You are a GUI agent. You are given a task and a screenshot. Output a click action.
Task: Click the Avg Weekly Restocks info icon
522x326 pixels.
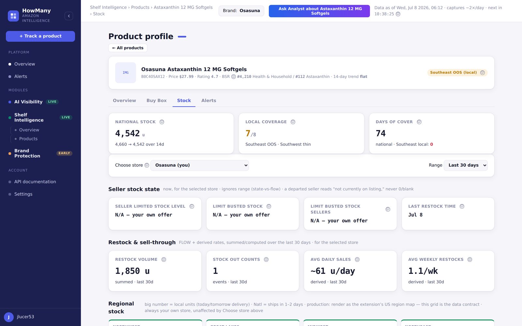[x=470, y=259]
